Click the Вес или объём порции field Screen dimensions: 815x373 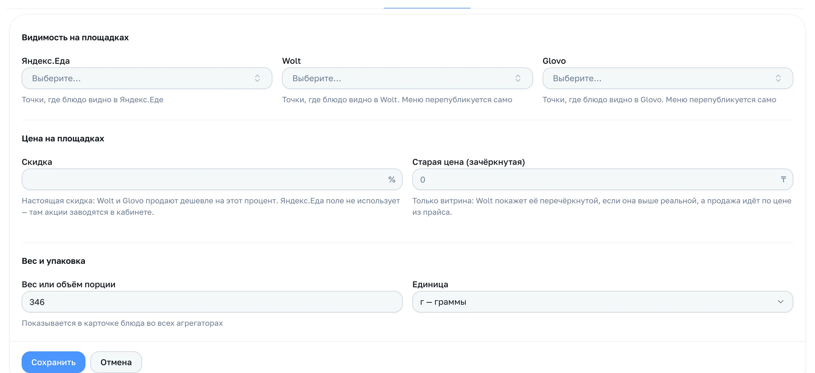point(212,302)
